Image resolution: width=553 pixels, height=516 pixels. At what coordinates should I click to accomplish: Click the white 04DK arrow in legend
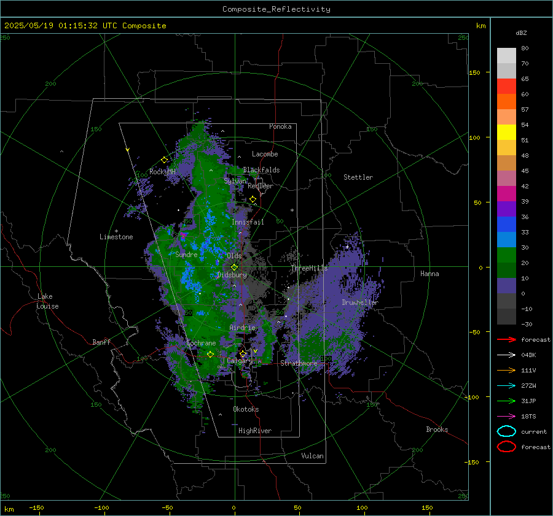click(x=506, y=355)
